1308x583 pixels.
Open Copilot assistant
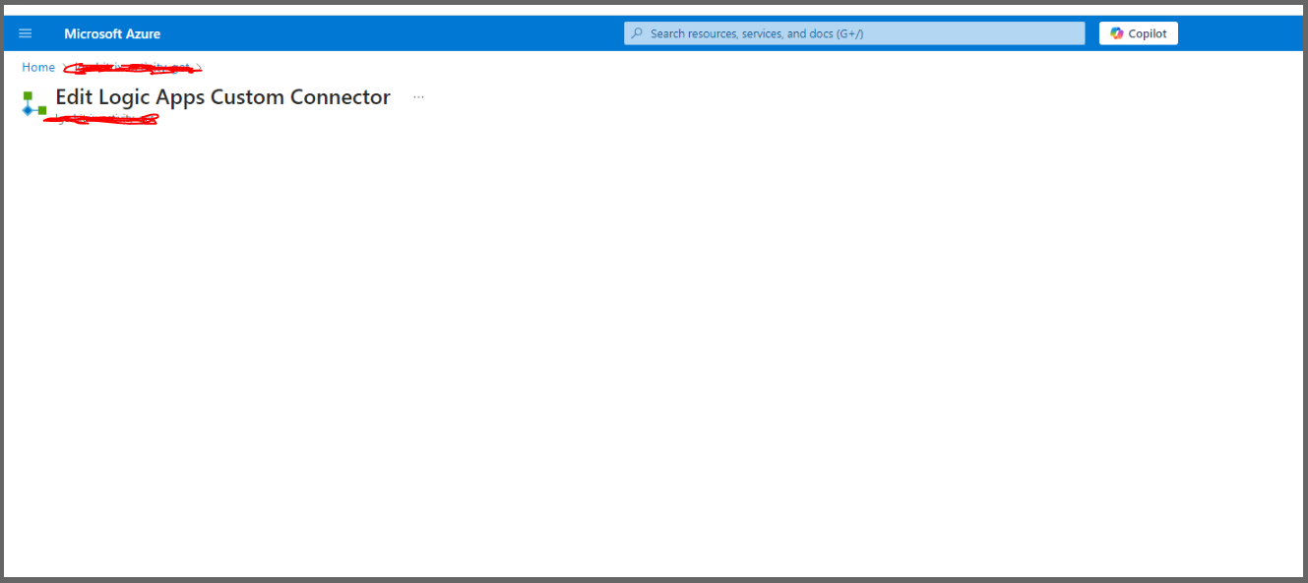click(x=1139, y=33)
